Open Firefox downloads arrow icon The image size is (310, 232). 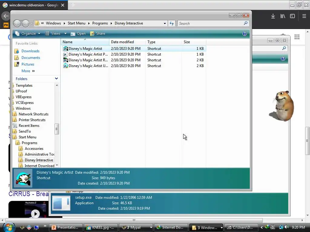(x=273, y=16)
